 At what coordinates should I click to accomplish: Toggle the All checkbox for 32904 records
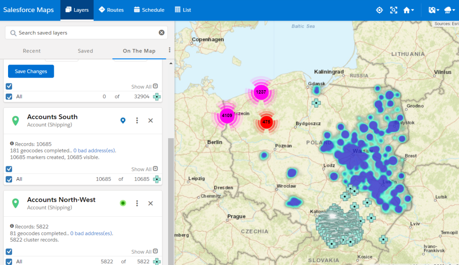click(x=9, y=97)
